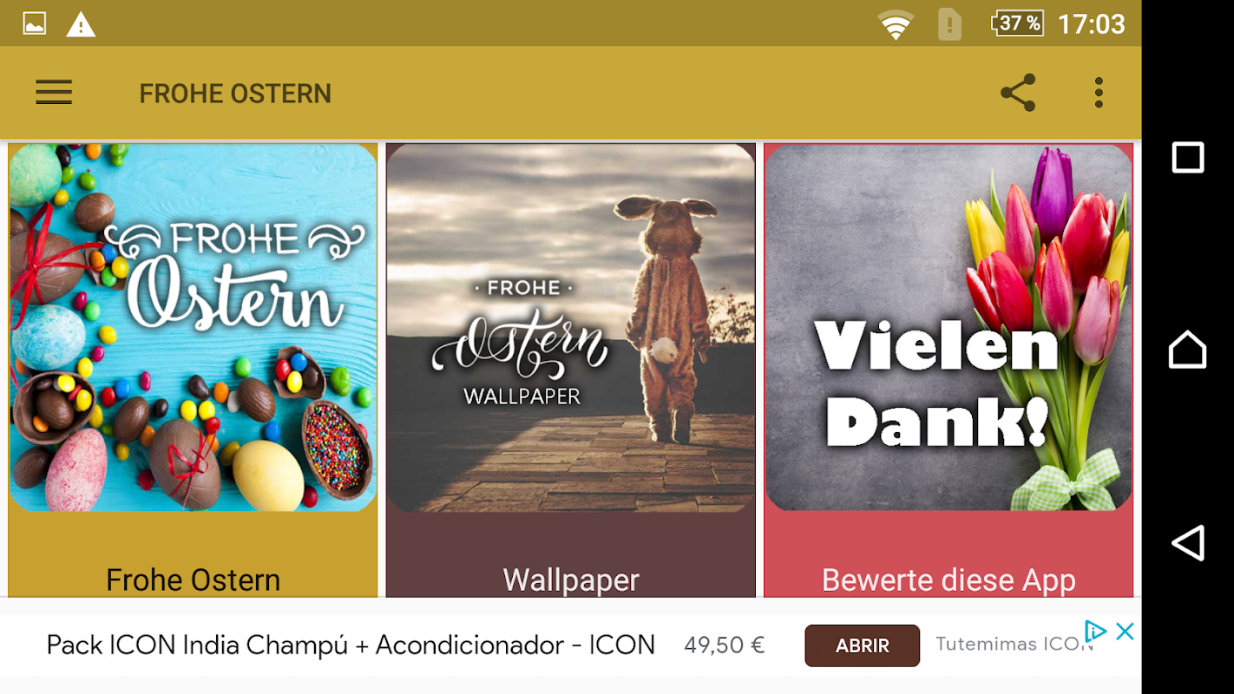
Task: Select the Wallpaper label
Action: (571, 579)
